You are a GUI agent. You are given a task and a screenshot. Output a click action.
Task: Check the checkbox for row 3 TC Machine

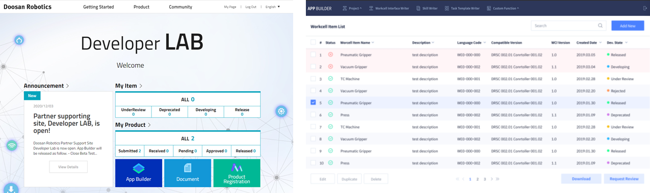point(313,79)
